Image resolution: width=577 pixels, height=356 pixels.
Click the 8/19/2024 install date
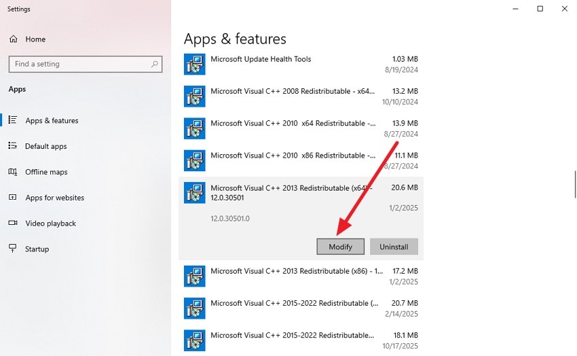coord(401,69)
